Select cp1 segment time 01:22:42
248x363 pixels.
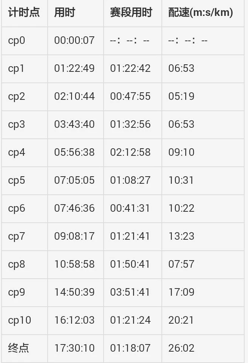coord(130,68)
